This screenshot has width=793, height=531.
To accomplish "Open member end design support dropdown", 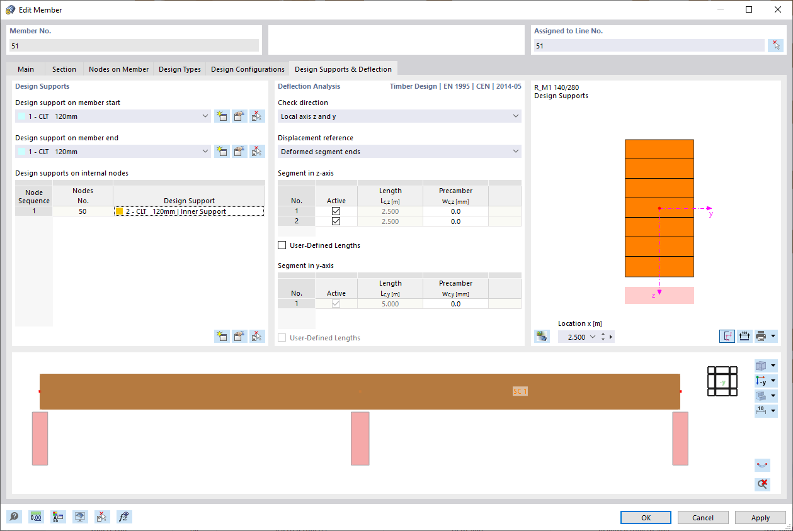I will coord(205,152).
